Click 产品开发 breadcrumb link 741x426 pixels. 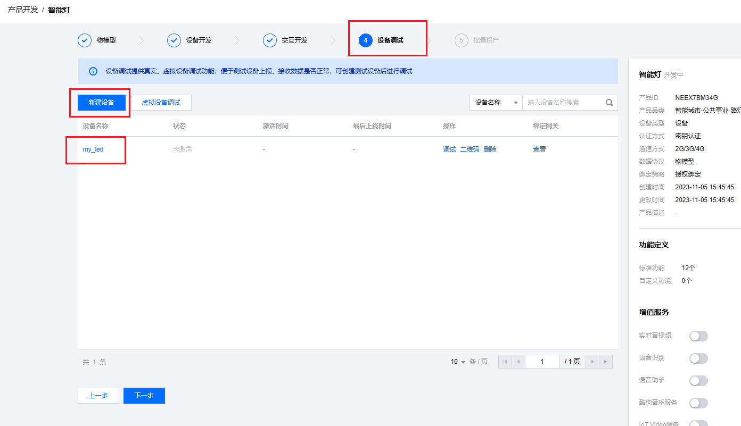(x=23, y=10)
